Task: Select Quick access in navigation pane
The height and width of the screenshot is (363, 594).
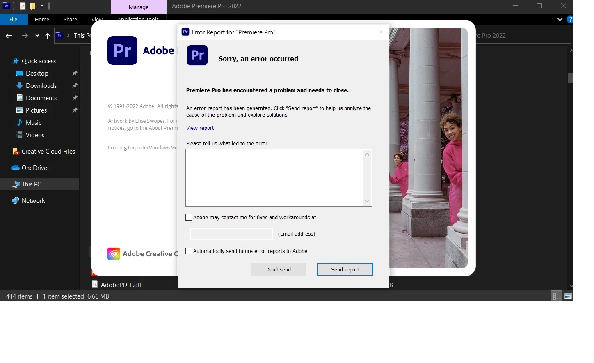Action: (39, 61)
